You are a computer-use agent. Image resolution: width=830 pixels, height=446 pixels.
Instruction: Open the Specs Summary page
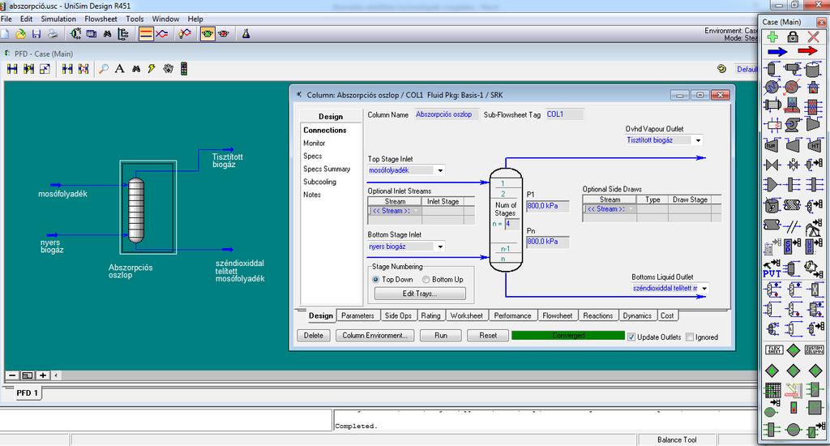click(x=327, y=169)
